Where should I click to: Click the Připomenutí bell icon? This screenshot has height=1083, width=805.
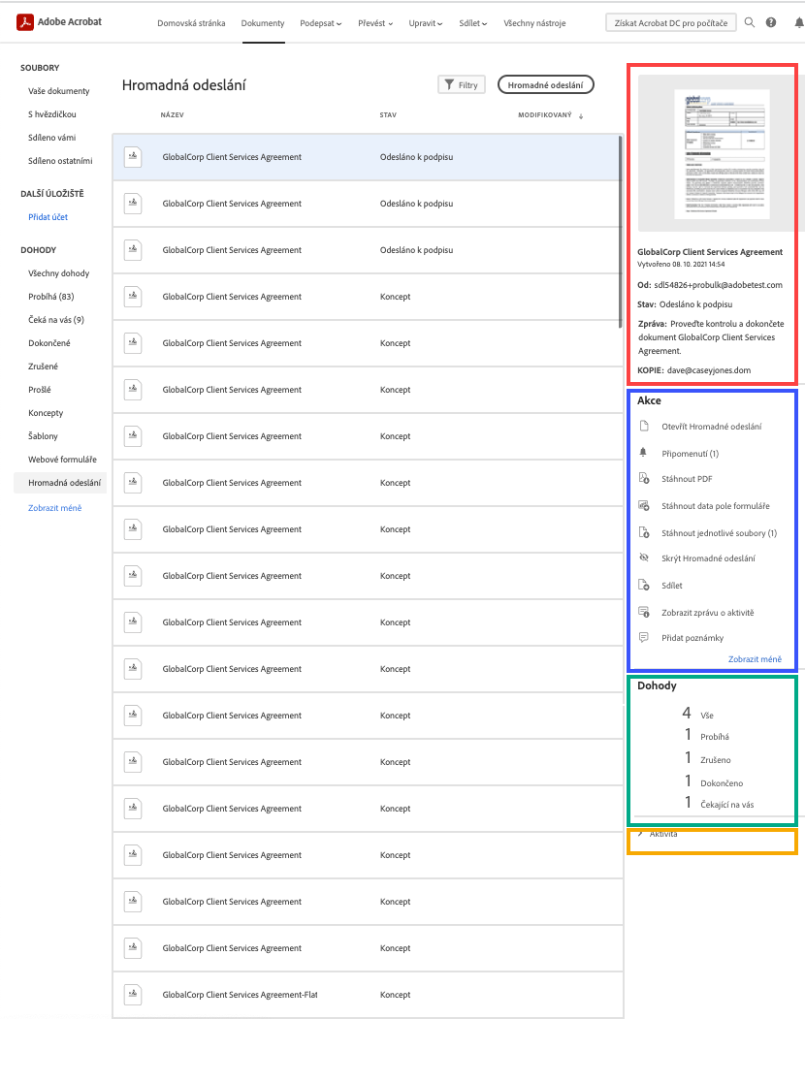click(x=643, y=453)
